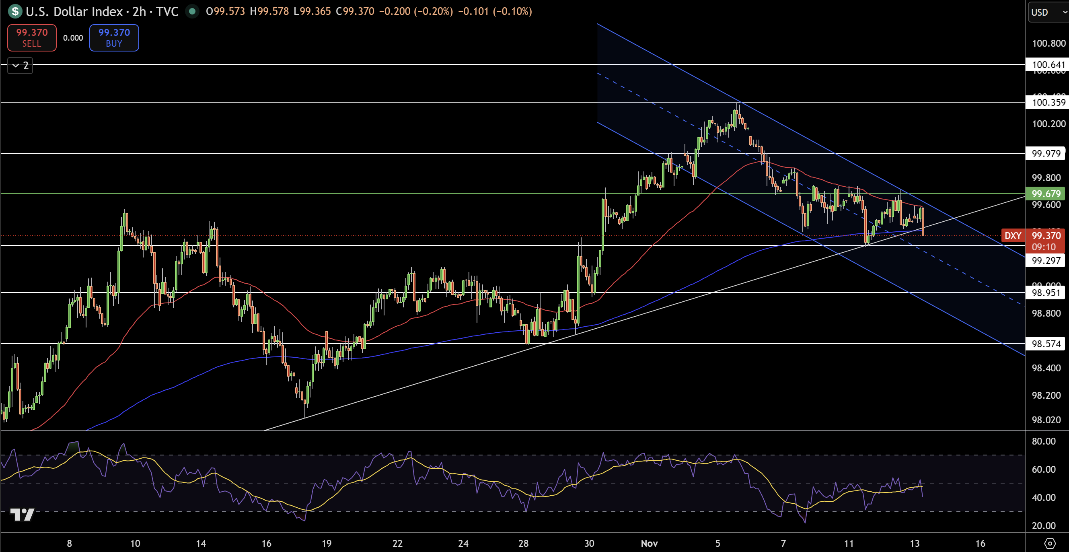Click the 0.000 spread value between buttons
The width and height of the screenshot is (1069, 552).
(73, 38)
